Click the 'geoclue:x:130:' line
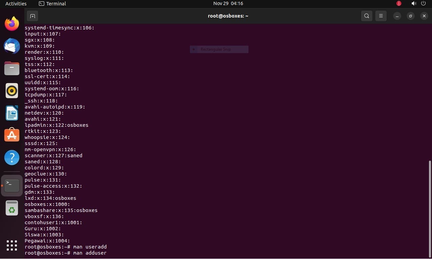 (46, 174)
